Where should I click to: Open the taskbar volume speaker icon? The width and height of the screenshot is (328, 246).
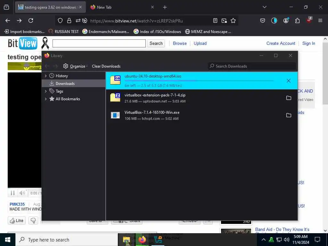pos(287,240)
